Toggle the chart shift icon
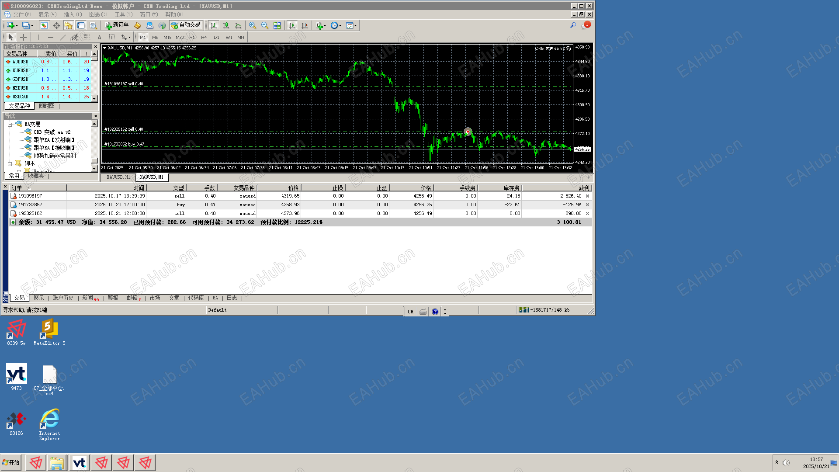839x472 pixels. (x=305, y=25)
